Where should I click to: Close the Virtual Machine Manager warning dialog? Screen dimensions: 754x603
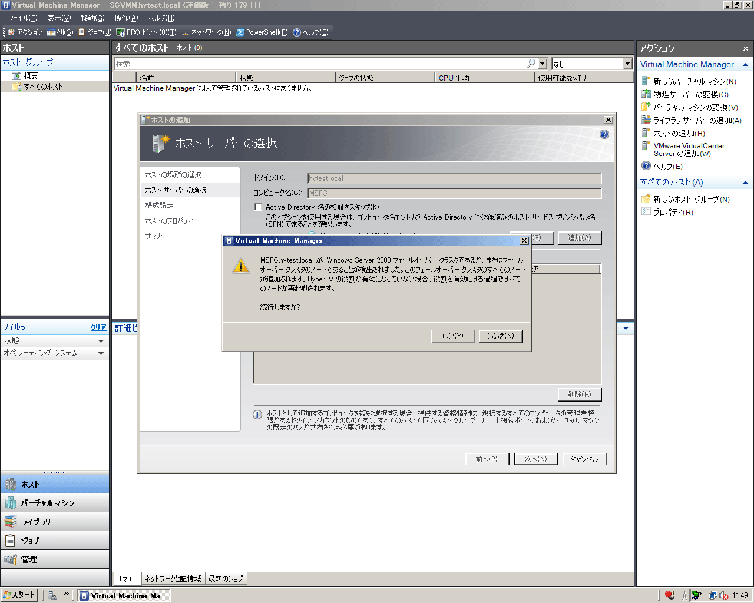coord(524,241)
